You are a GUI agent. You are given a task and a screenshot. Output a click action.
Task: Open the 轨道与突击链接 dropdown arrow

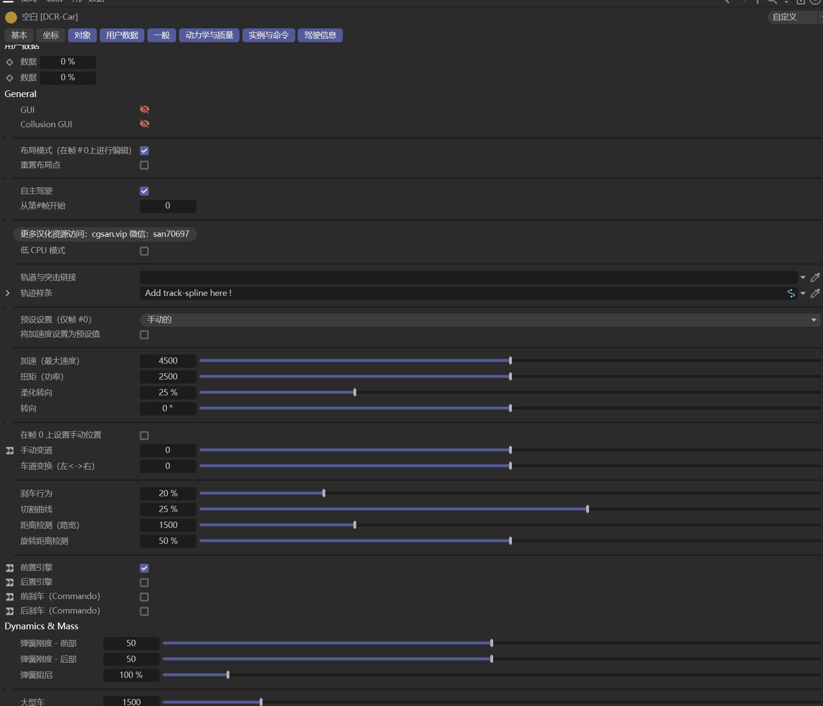click(803, 277)
